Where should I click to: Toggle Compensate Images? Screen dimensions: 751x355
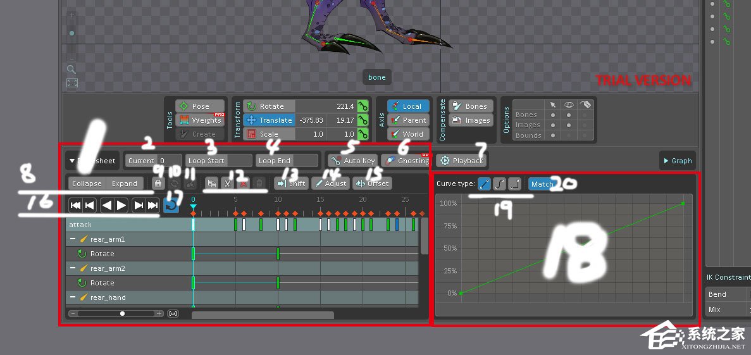(471, 120)
